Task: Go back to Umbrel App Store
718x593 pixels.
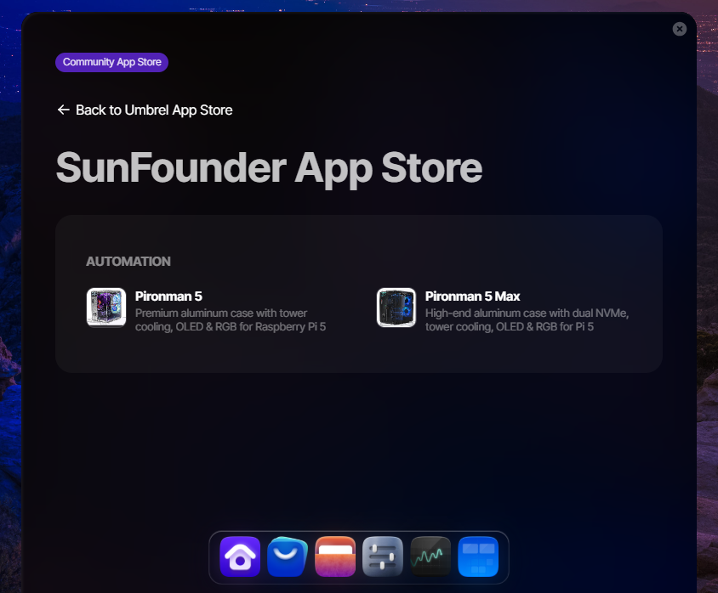Action: [x=145, y=110]
